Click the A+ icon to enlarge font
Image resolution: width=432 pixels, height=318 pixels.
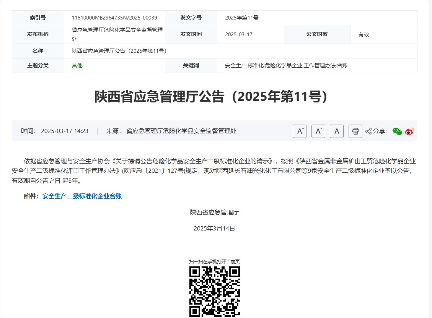point(300,131)
